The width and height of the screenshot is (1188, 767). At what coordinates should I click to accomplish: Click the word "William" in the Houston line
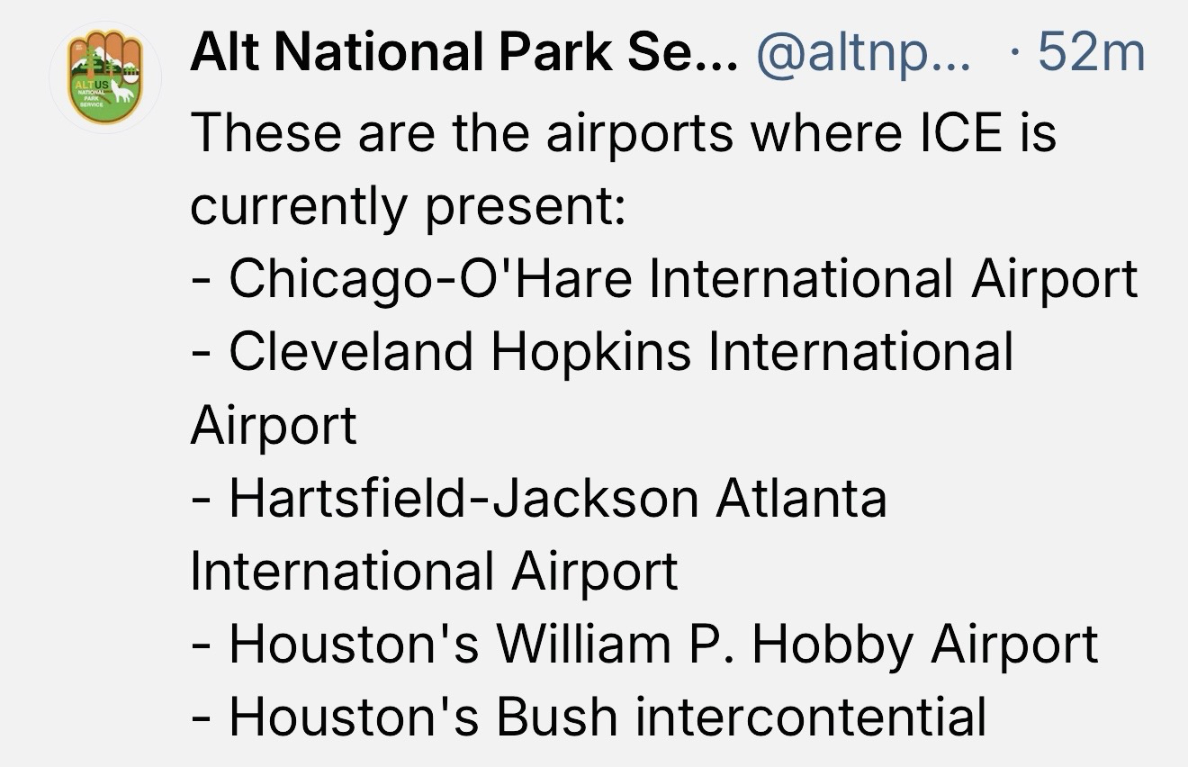point(585,645)
